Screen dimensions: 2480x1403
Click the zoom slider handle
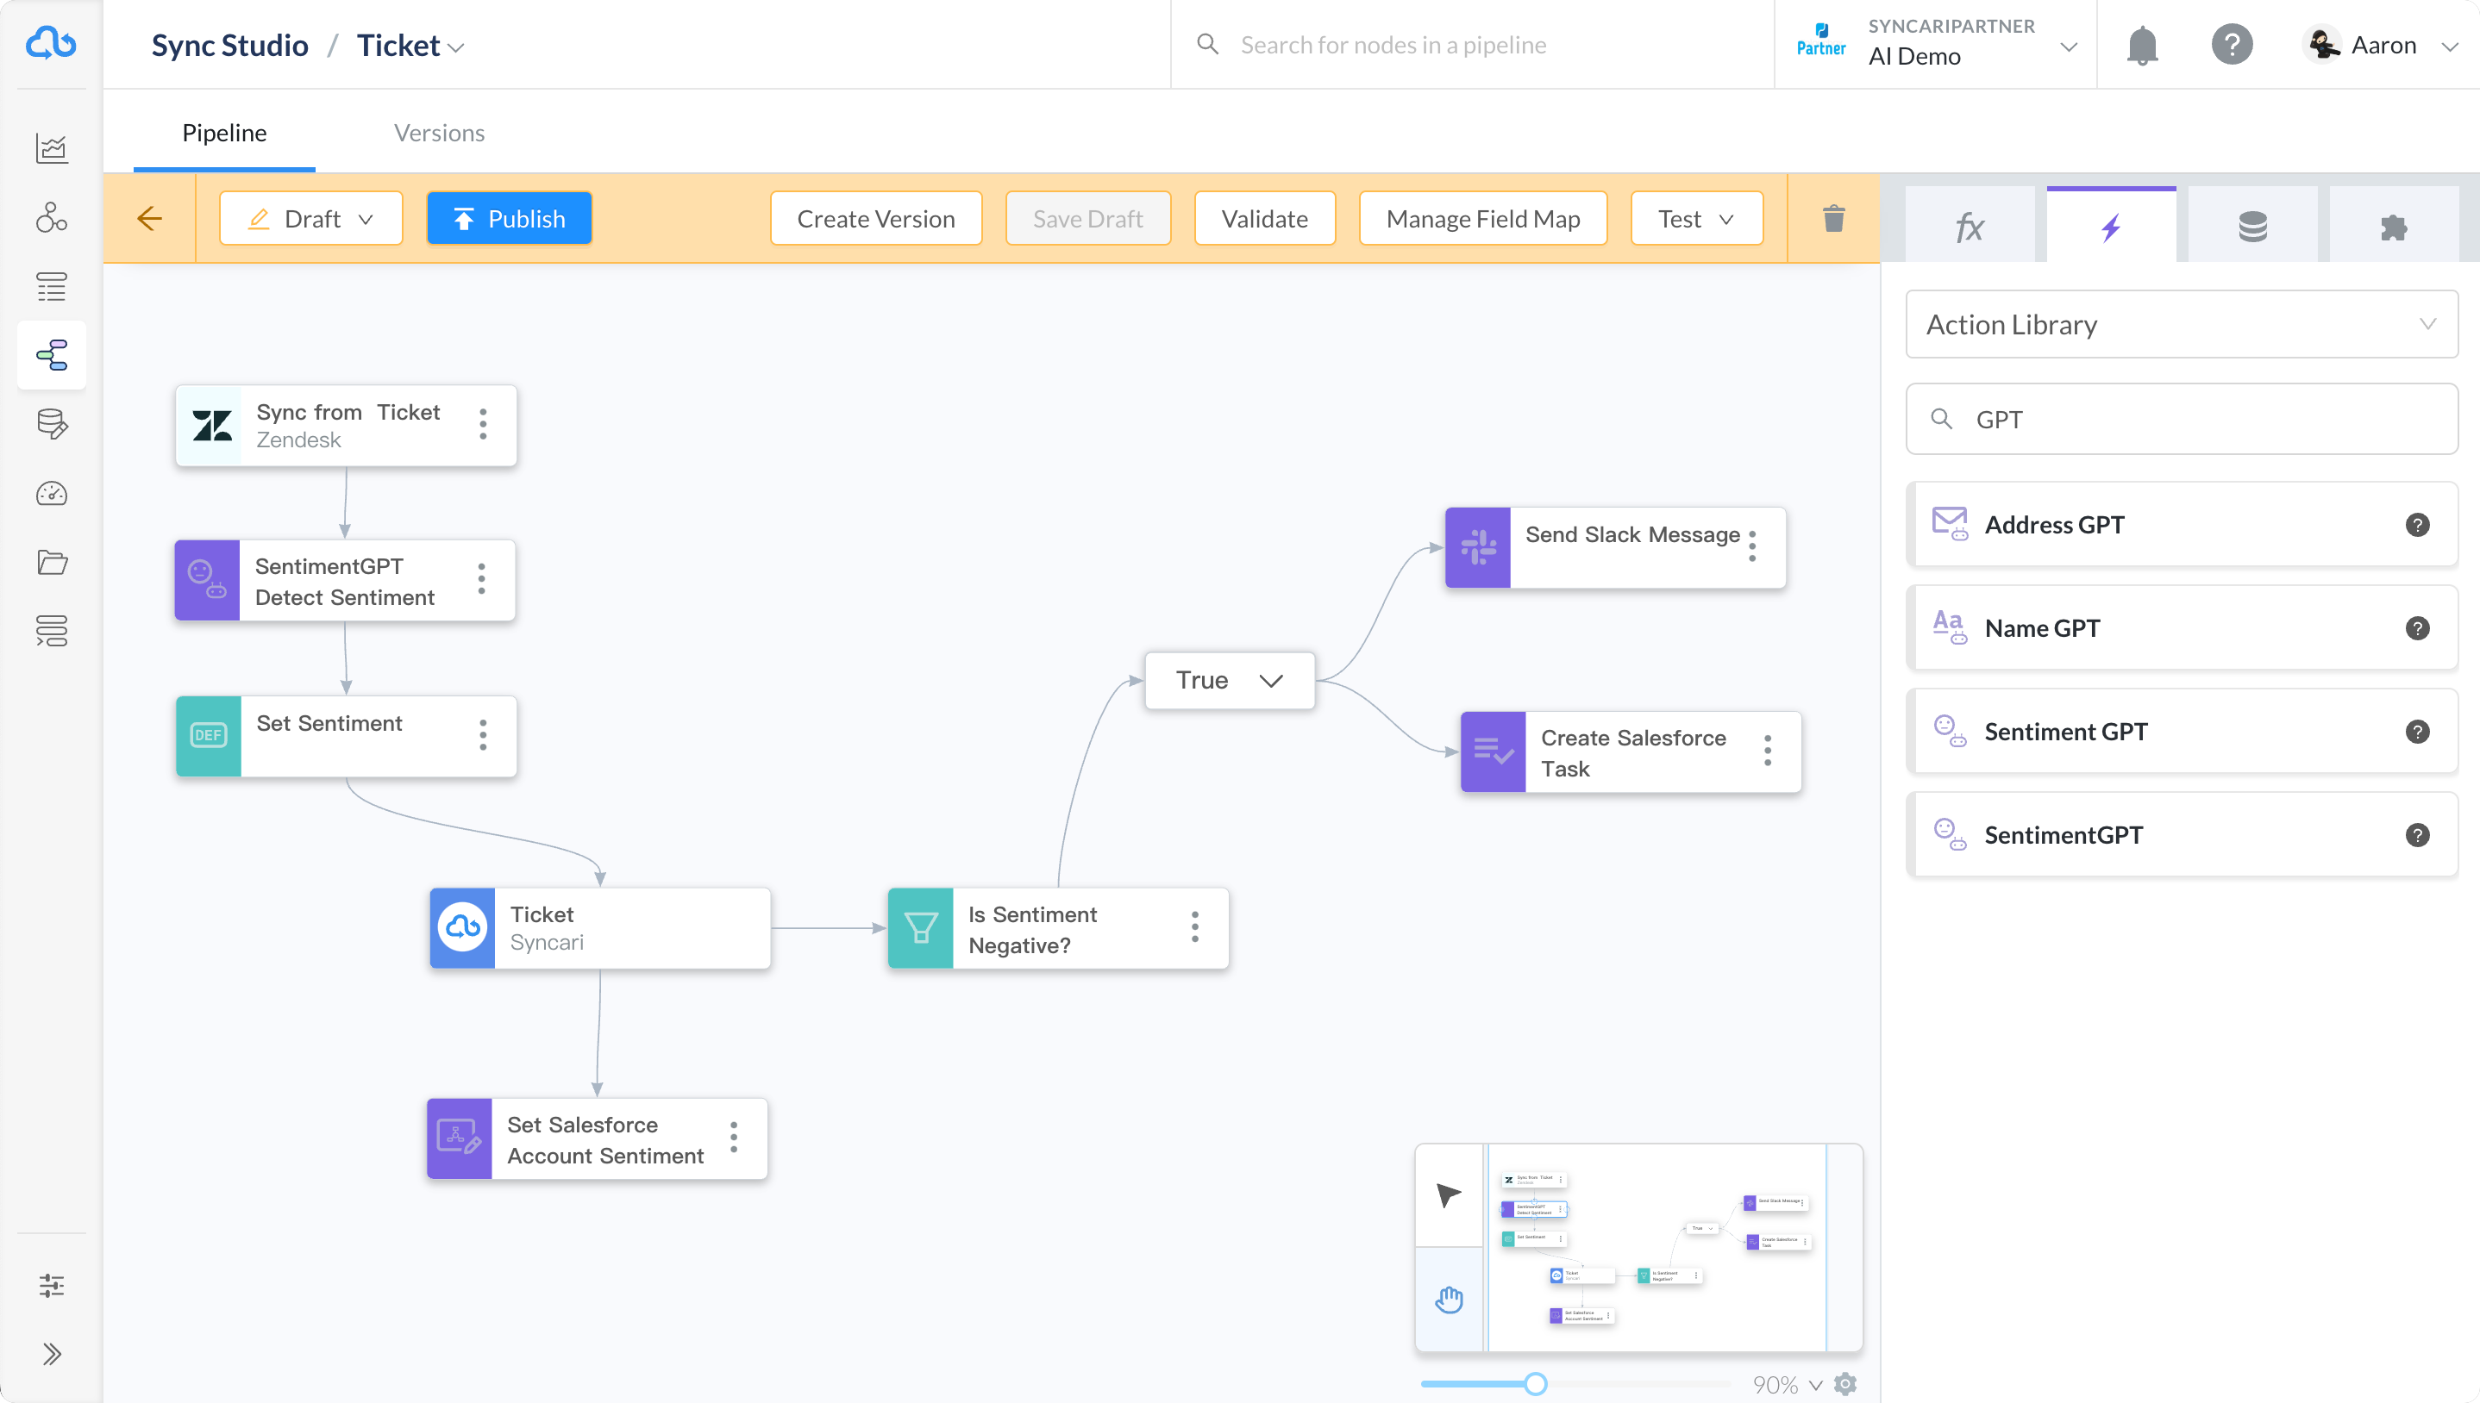[x=1536, y=1384]
